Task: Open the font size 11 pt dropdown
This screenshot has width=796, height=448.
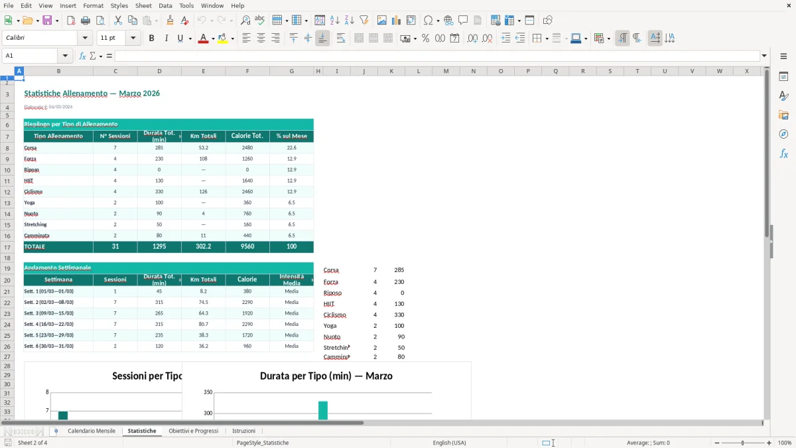Action: pos(133,38)
